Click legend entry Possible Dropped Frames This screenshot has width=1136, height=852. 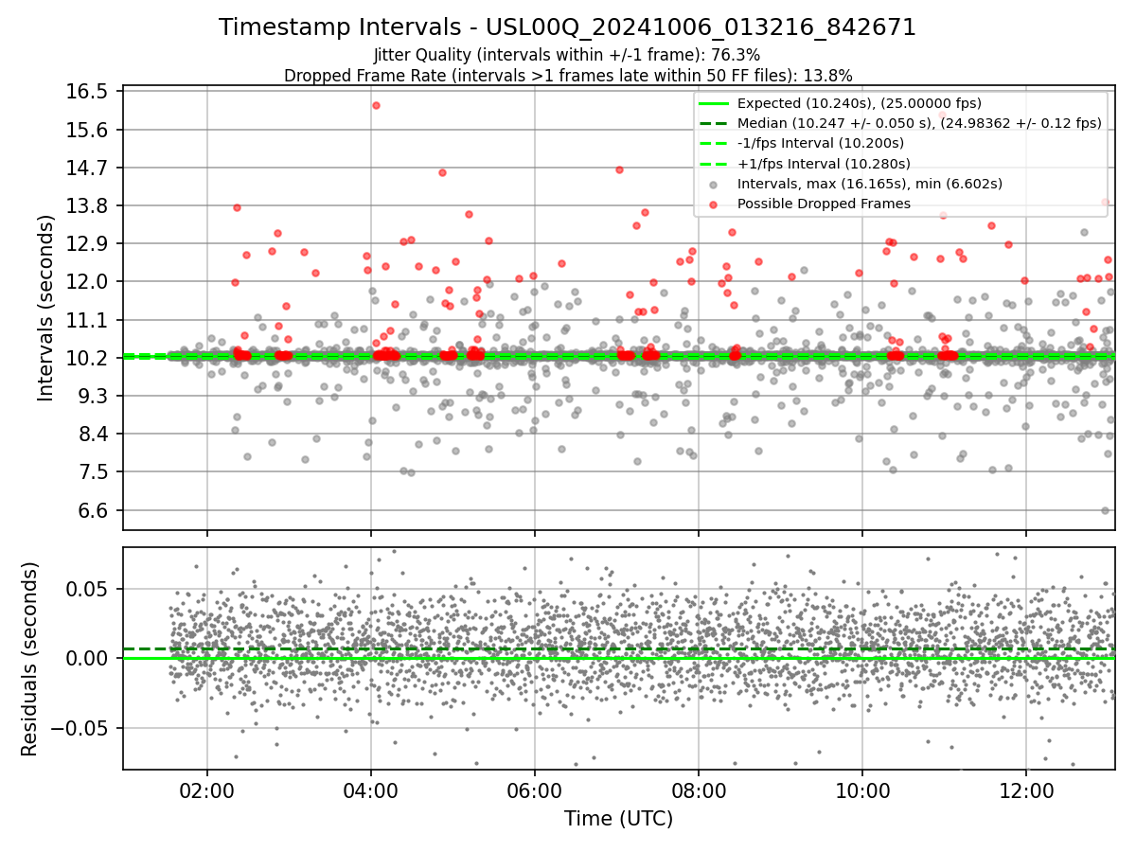coord(824,204)
